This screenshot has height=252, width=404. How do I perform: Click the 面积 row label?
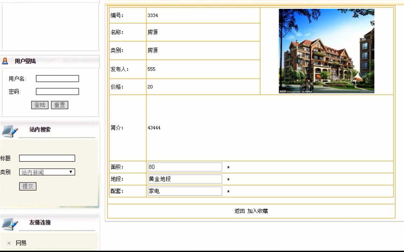[117, 167]
